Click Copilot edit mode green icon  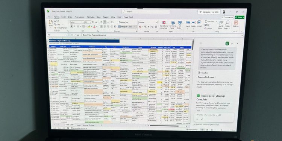[227, 44]
